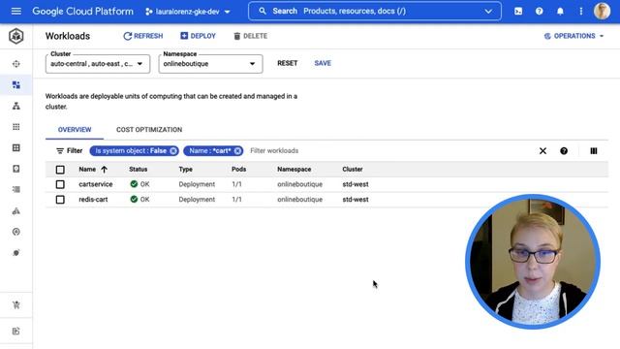Open the user account avatar
Viewport: 620px width, 349px height.
tap(602, 11)
